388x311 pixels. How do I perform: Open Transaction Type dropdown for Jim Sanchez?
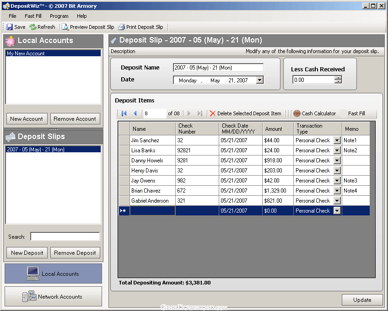337,140
